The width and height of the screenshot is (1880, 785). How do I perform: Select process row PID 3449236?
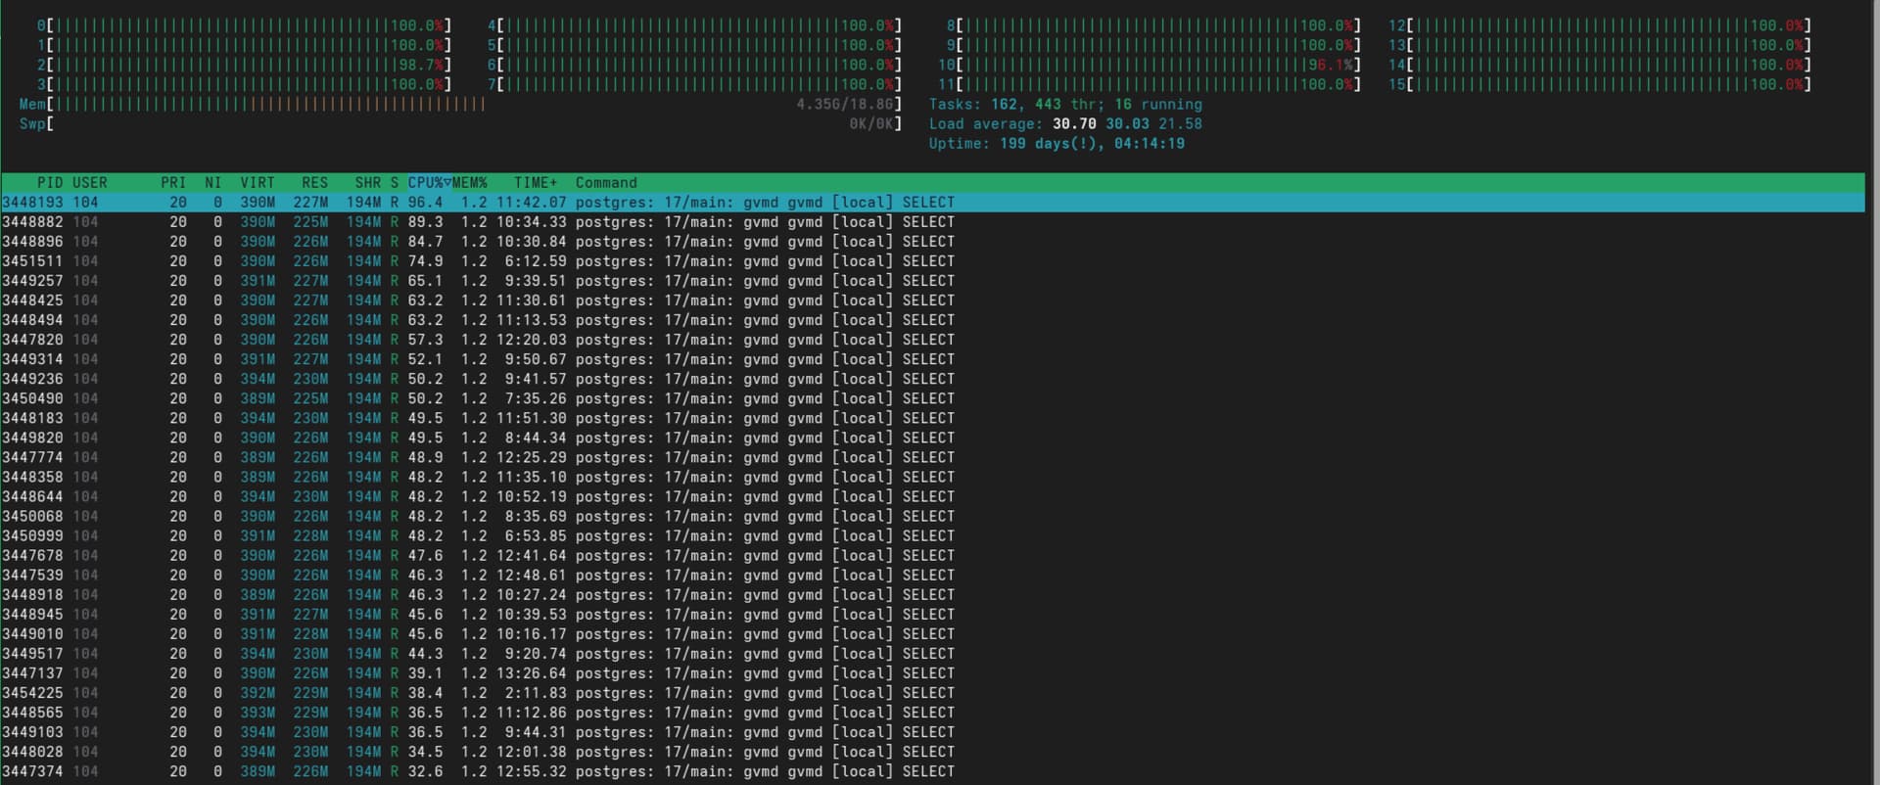tap(932, 379)
